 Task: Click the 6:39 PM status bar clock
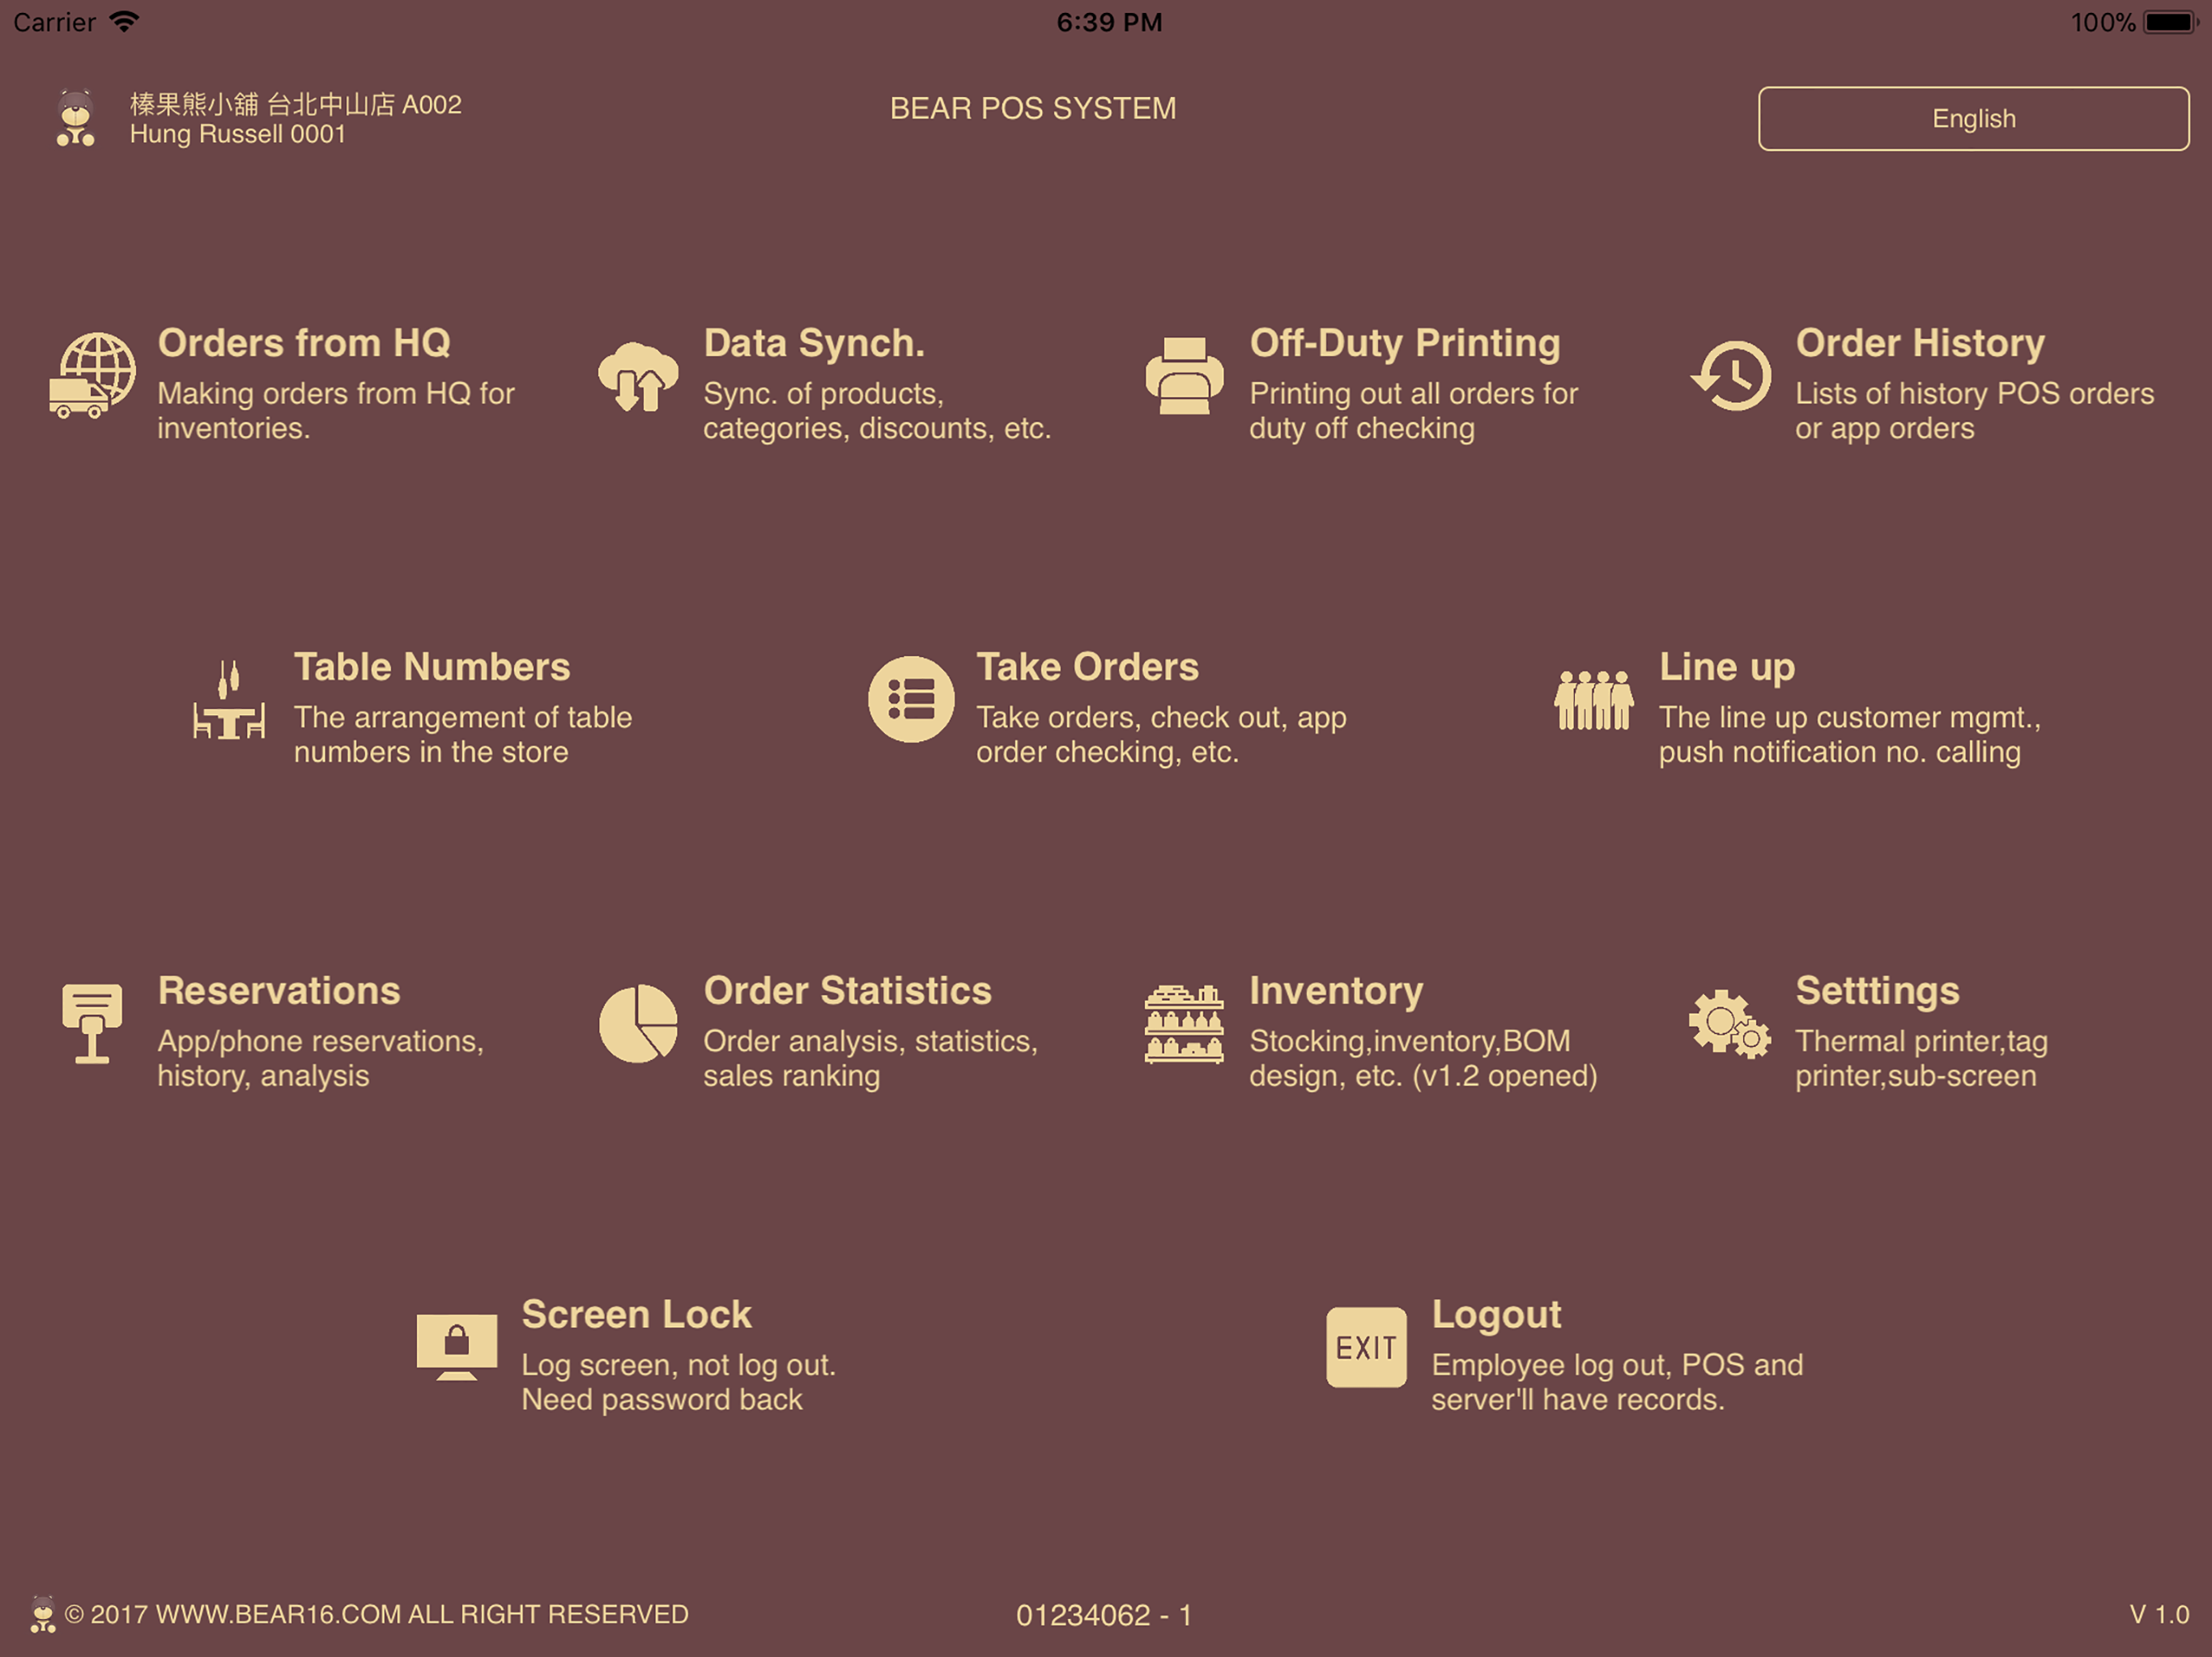click(1109, 22)
